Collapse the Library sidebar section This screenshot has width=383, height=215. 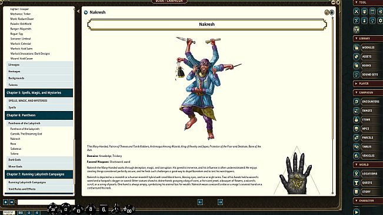coord(357,39)
